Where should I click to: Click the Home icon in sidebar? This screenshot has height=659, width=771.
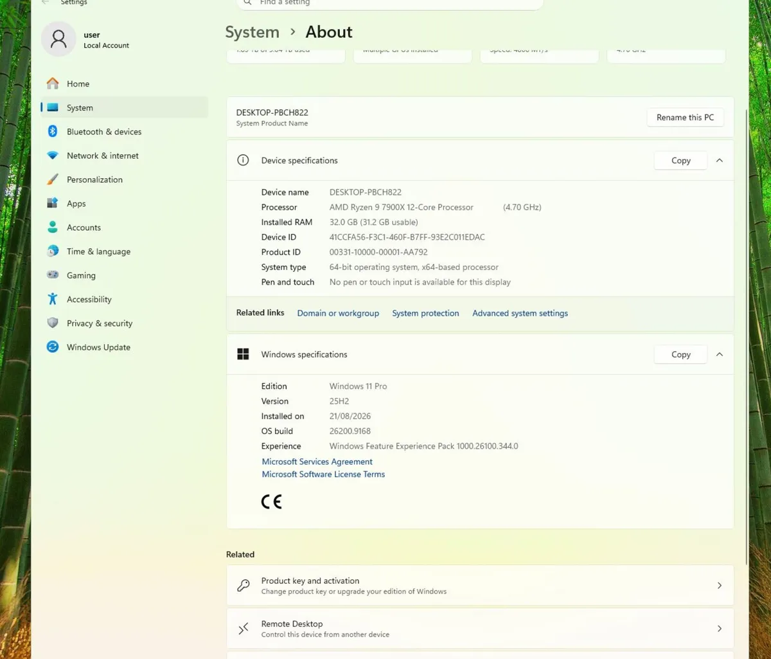[x=53, y=84]
